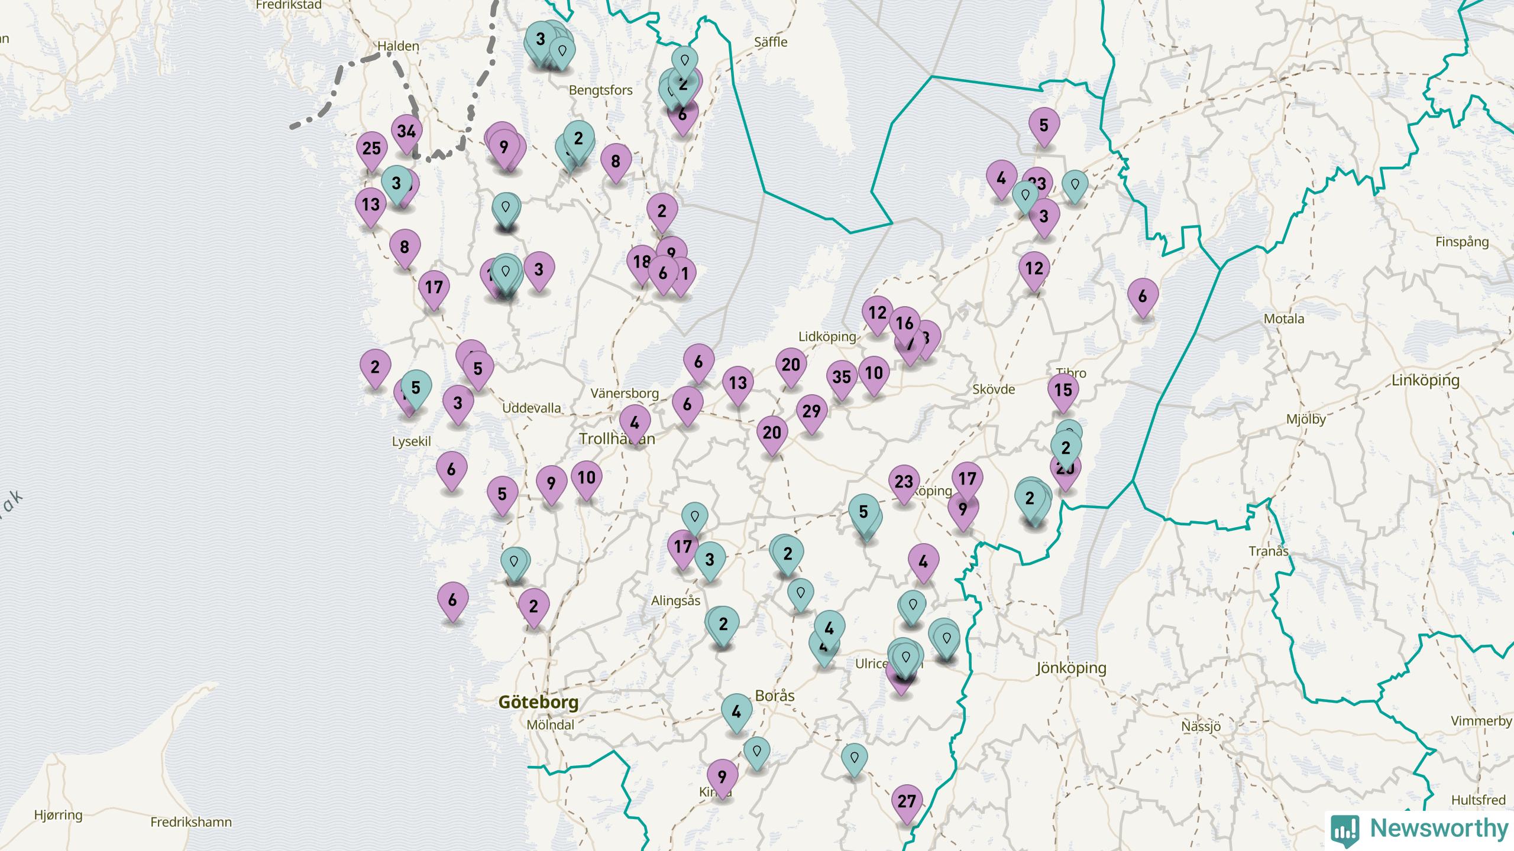The height and width of the screenshot is (851, 1514).
Task: Click the Nässjö town label
Action: point(1201,727)
